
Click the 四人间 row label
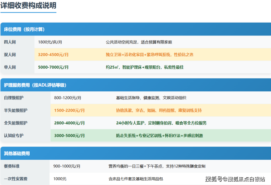(x=10, y=42)
